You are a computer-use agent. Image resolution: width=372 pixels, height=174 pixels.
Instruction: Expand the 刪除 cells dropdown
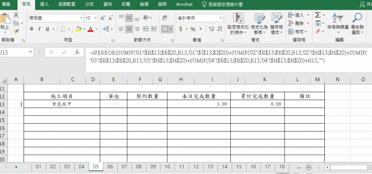tap(308, 23)
